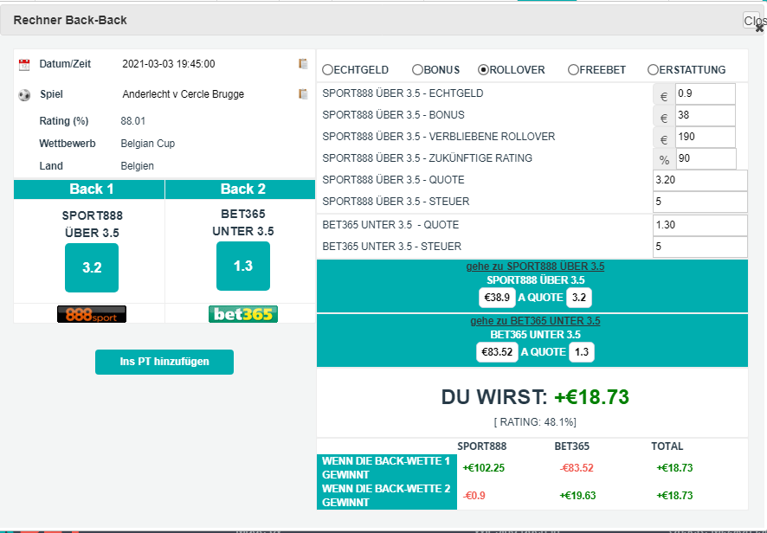
Task: Select the ERSTATTUNG radio option
Action: (x=653, y=70)
